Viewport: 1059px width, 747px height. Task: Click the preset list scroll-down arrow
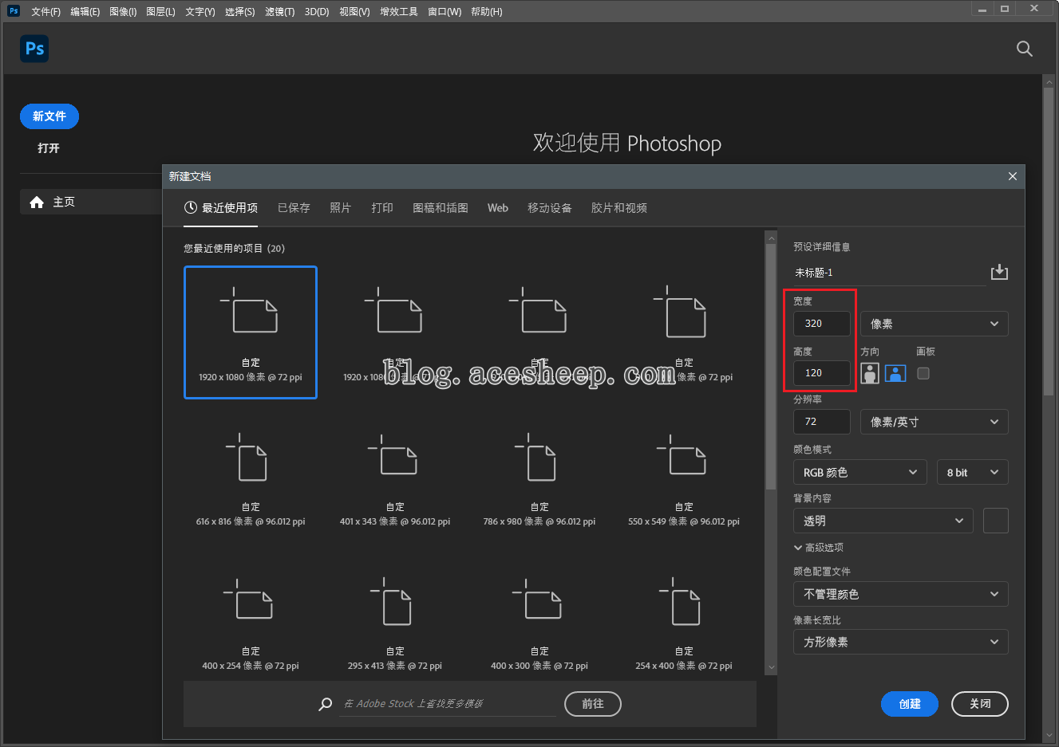[x=771, y=668]
